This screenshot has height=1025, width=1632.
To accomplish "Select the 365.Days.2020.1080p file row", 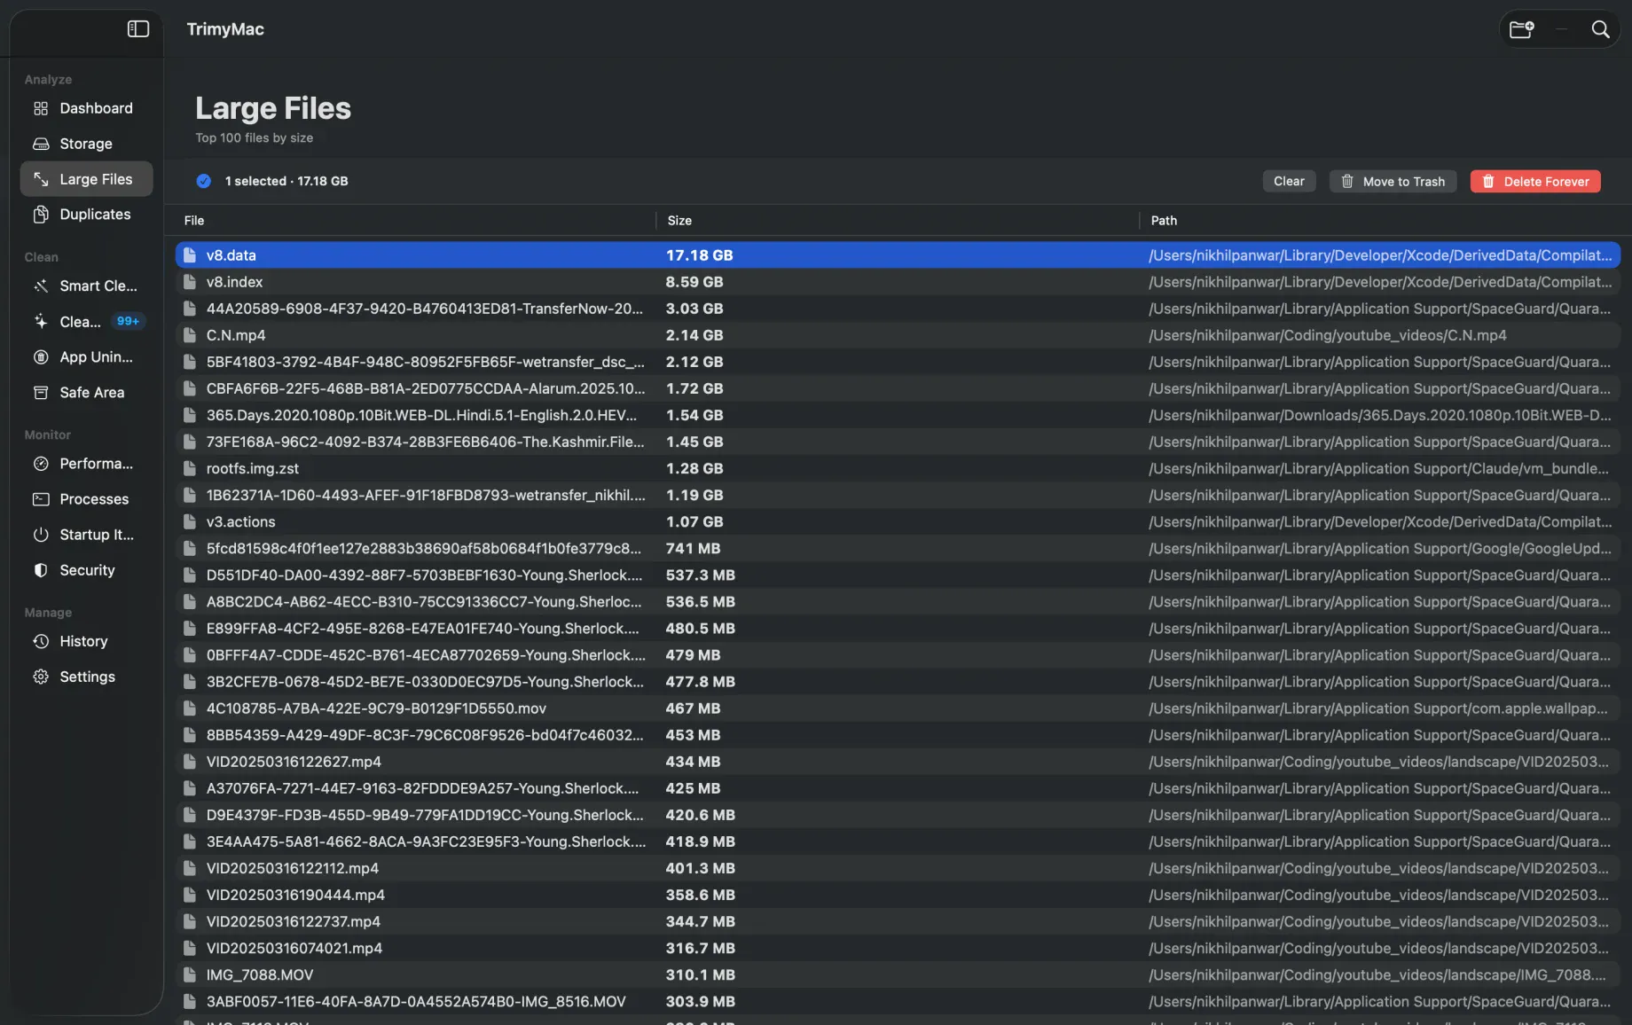I will (898, 415).
